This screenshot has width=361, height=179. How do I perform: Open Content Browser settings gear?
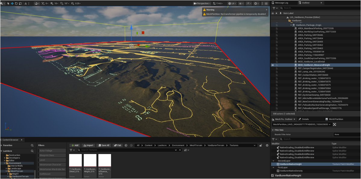coord(267,145)
